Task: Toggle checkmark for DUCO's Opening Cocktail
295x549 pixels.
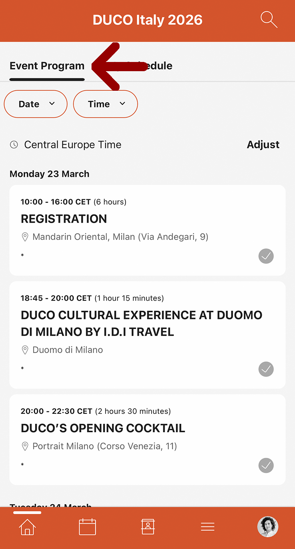Action: tap(266, 465)
